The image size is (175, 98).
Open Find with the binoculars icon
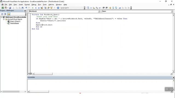[x=22, y=8]
